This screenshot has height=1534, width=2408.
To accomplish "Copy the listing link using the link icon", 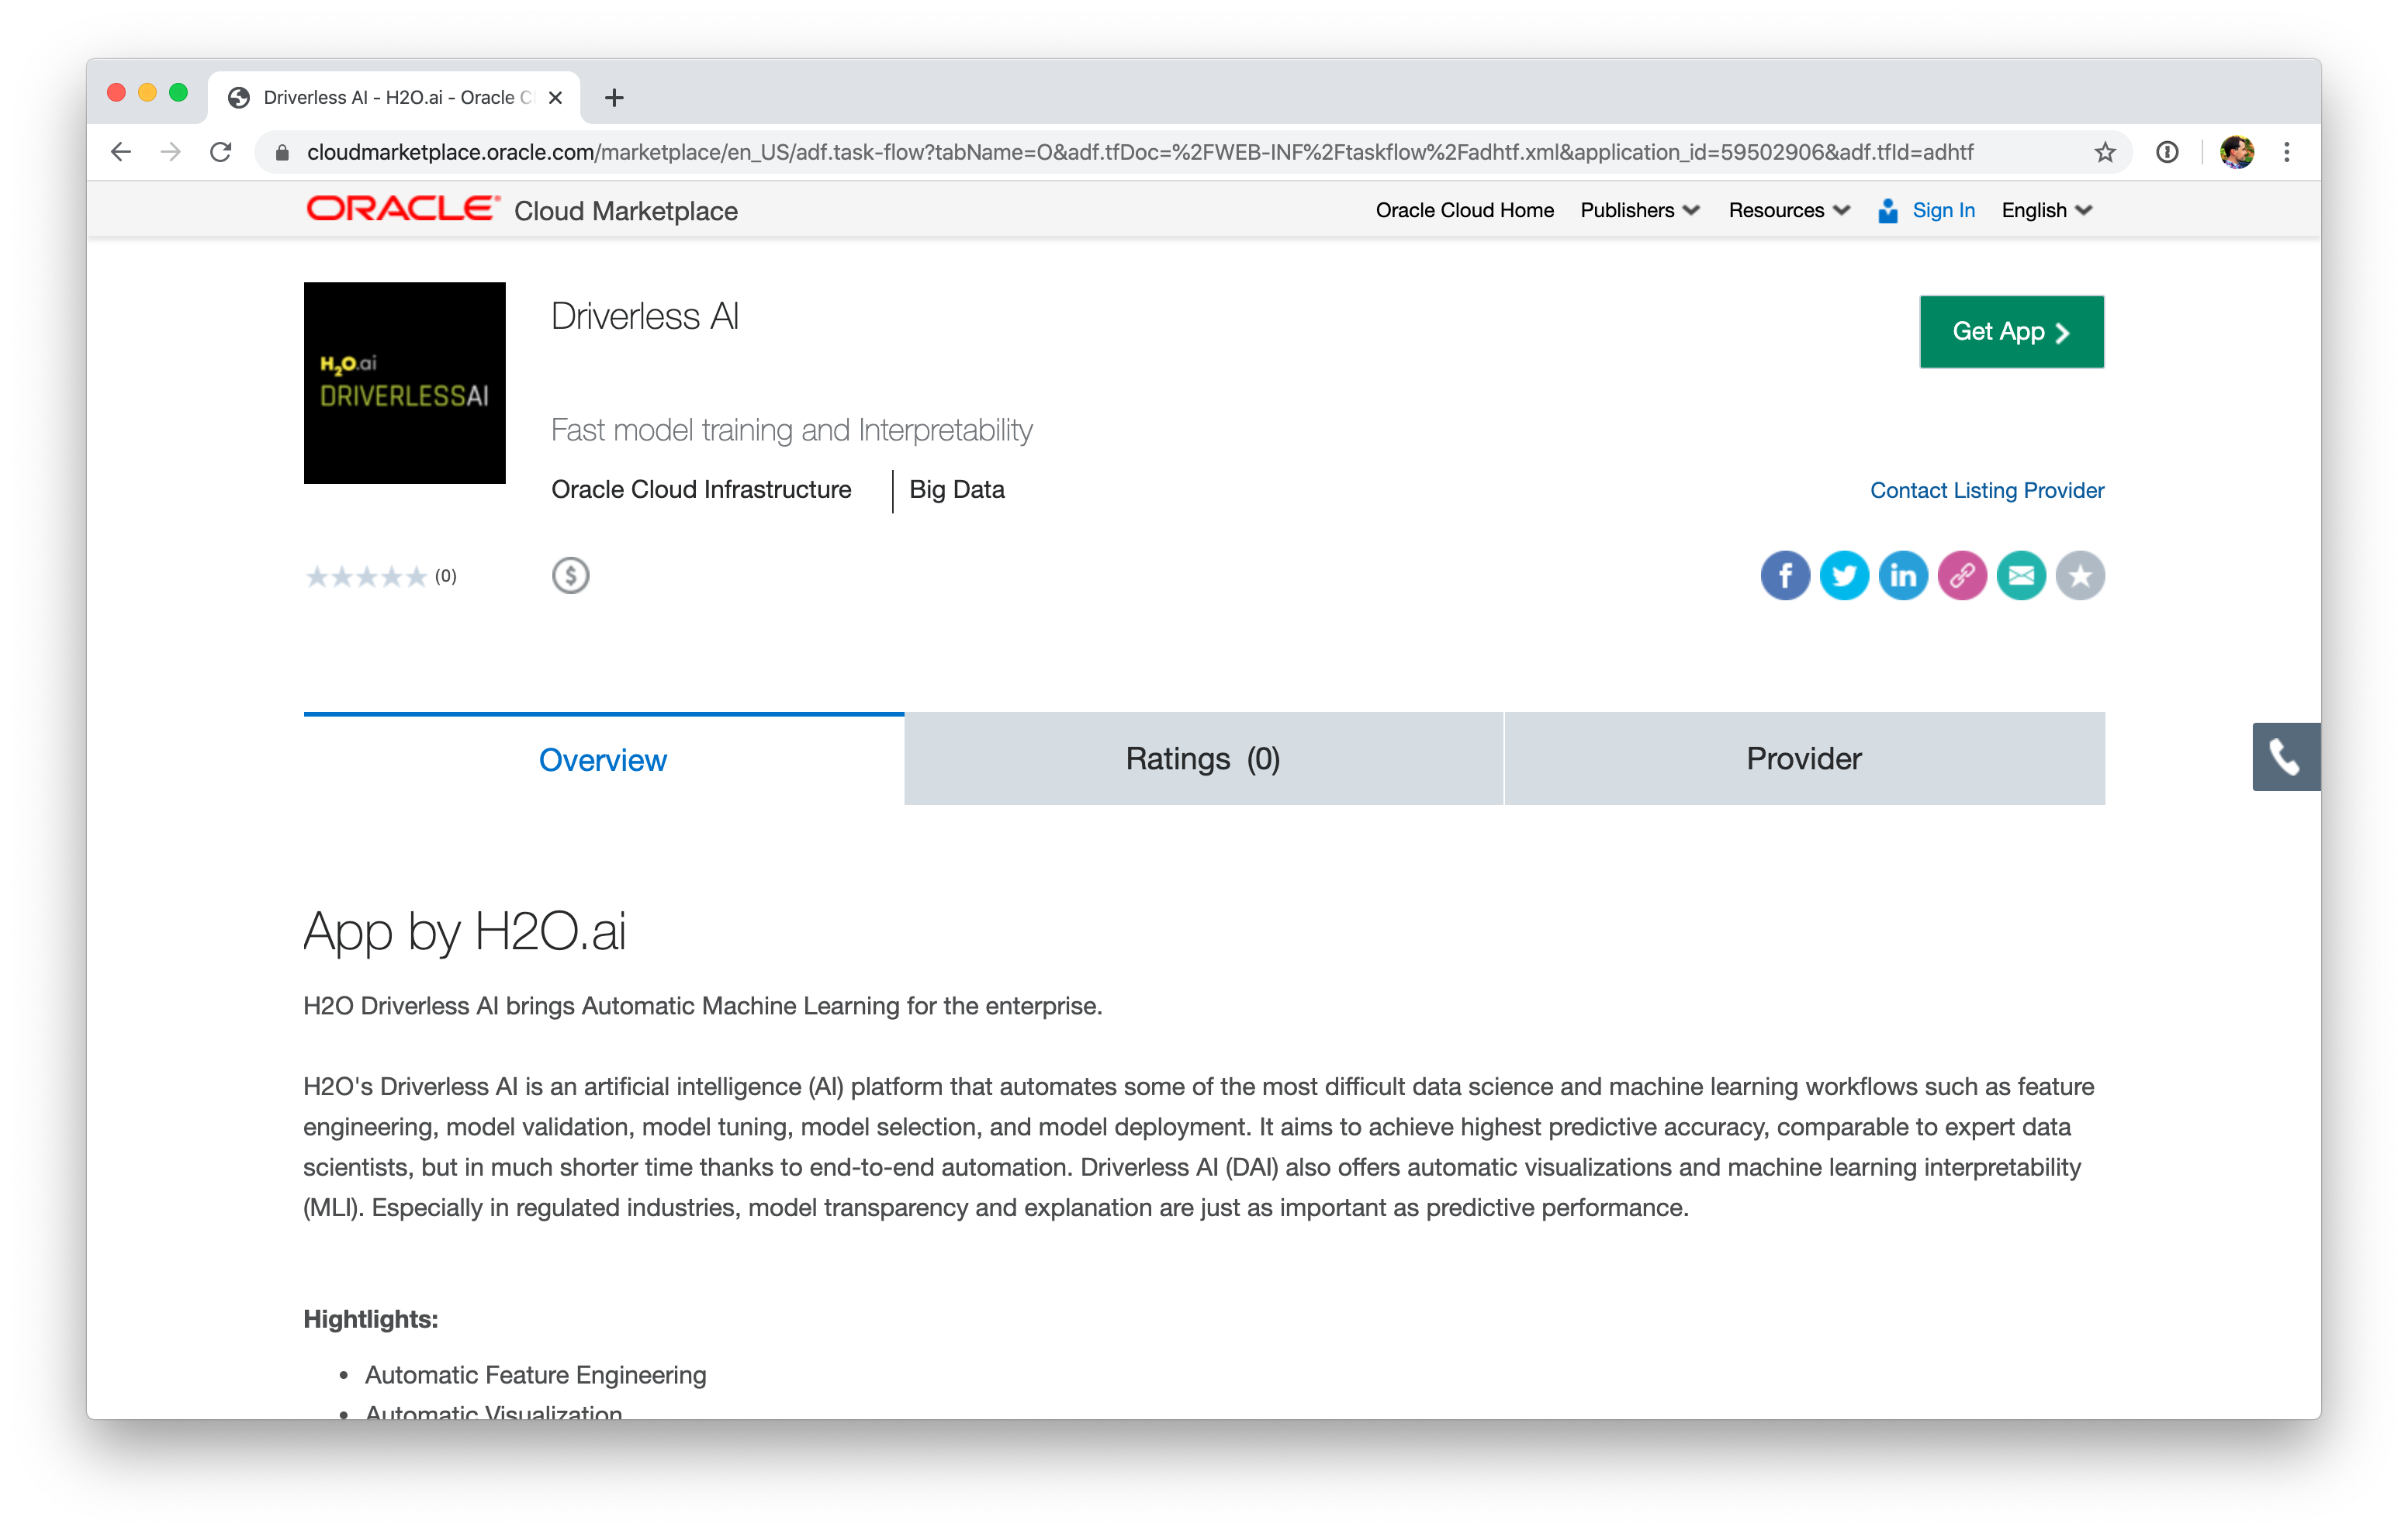I will coord(1962,575).
